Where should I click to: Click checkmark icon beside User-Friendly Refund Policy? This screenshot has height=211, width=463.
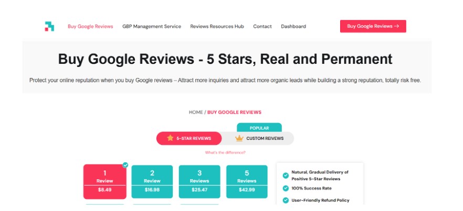click(286, 200)
